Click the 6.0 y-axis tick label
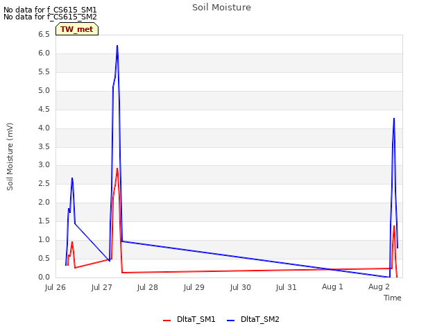The width and height of the screenshot is (444, 333). [x=44, y=53]
